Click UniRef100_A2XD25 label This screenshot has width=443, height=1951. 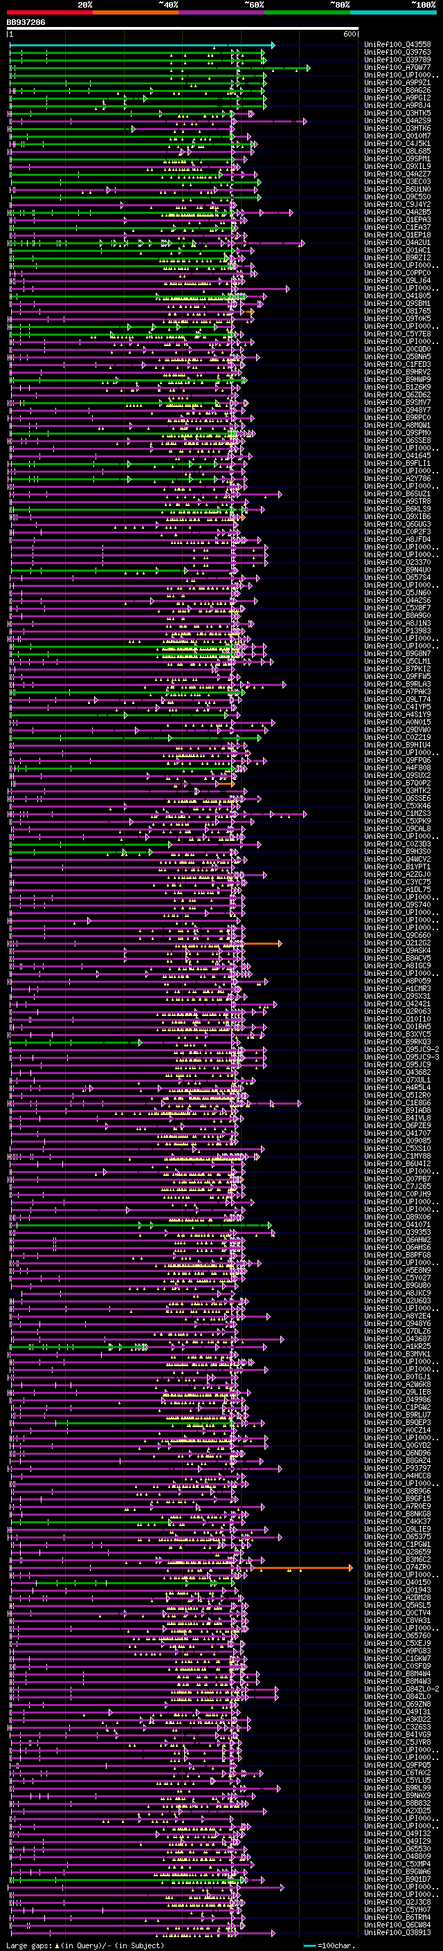[397, 1811]
